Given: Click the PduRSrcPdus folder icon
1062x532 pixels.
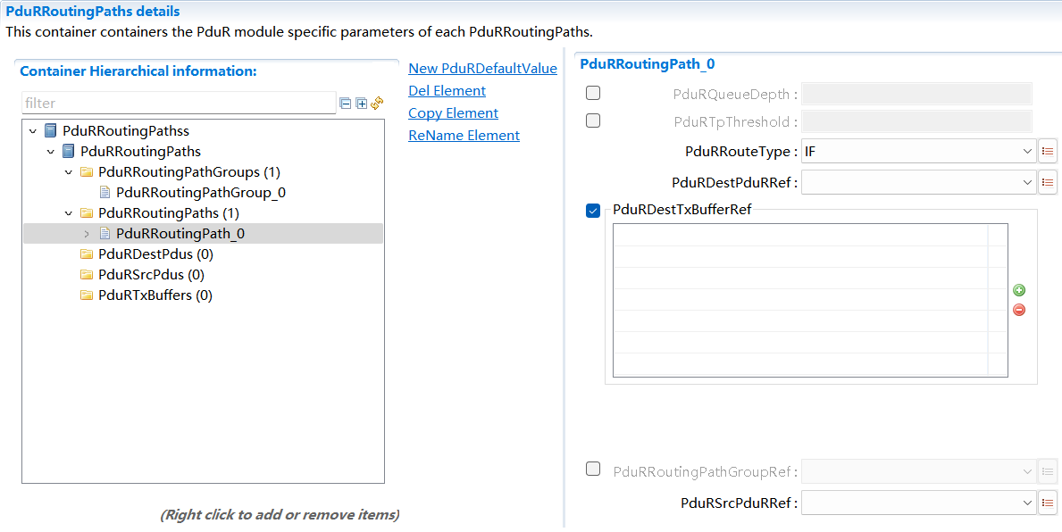Looking at the screenshot, I should (x=86, y=275).
